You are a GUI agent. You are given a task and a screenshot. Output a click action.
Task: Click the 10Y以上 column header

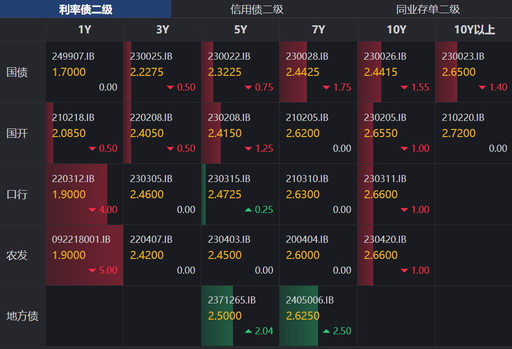[x=474, y=30]
